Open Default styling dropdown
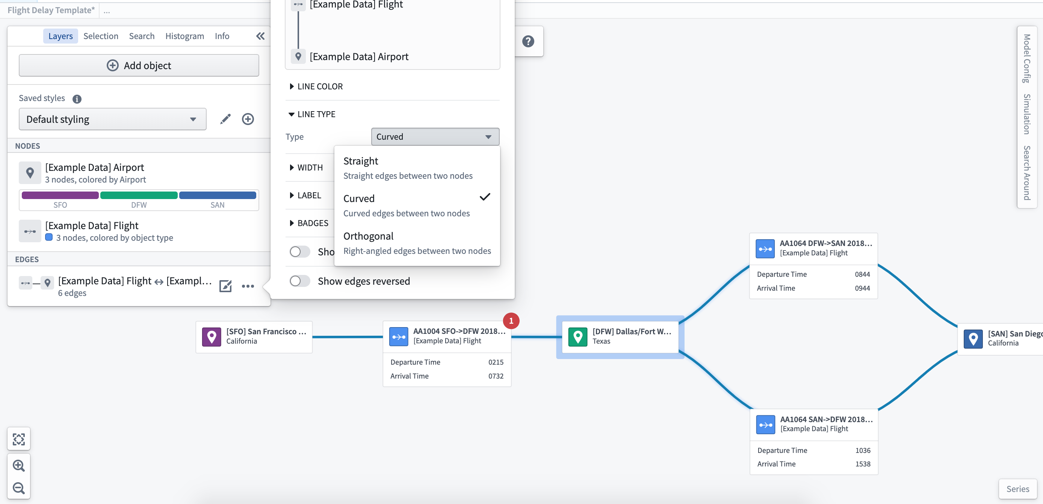This screenshot has height=504, width=1043. point(113,119)
